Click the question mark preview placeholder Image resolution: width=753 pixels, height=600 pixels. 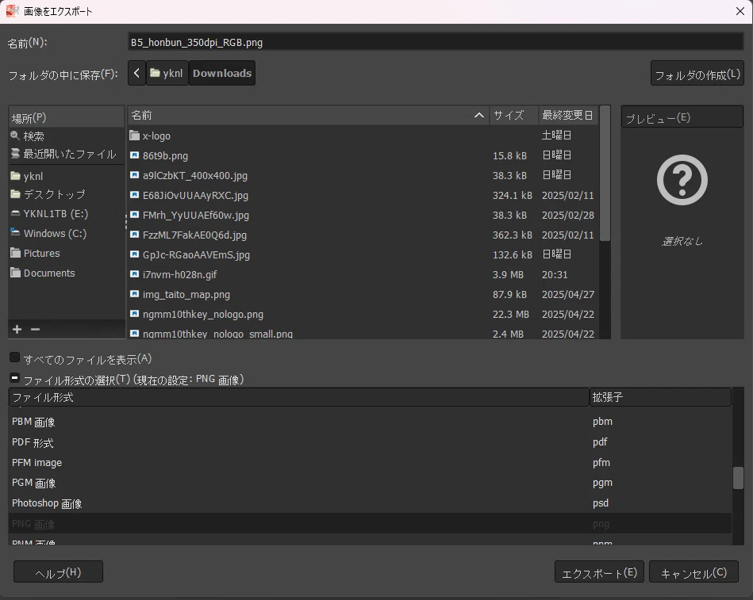pos(682,180)
